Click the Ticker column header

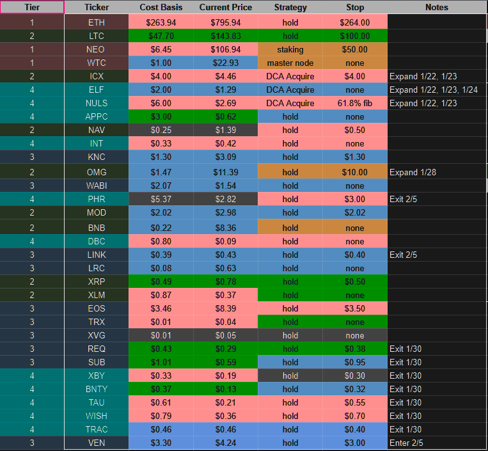coord(97,7)
